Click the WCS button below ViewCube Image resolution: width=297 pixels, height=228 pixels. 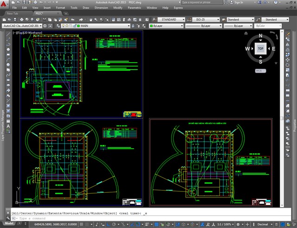tap(260, 71)
